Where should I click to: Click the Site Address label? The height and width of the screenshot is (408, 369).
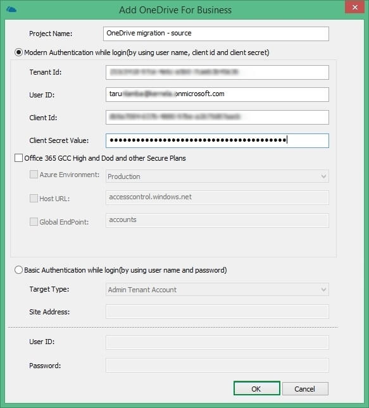point(49,312)
